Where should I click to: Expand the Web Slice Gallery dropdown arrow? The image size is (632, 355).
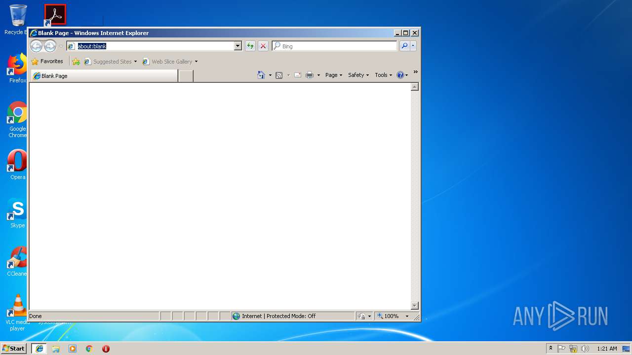[196, 62]
